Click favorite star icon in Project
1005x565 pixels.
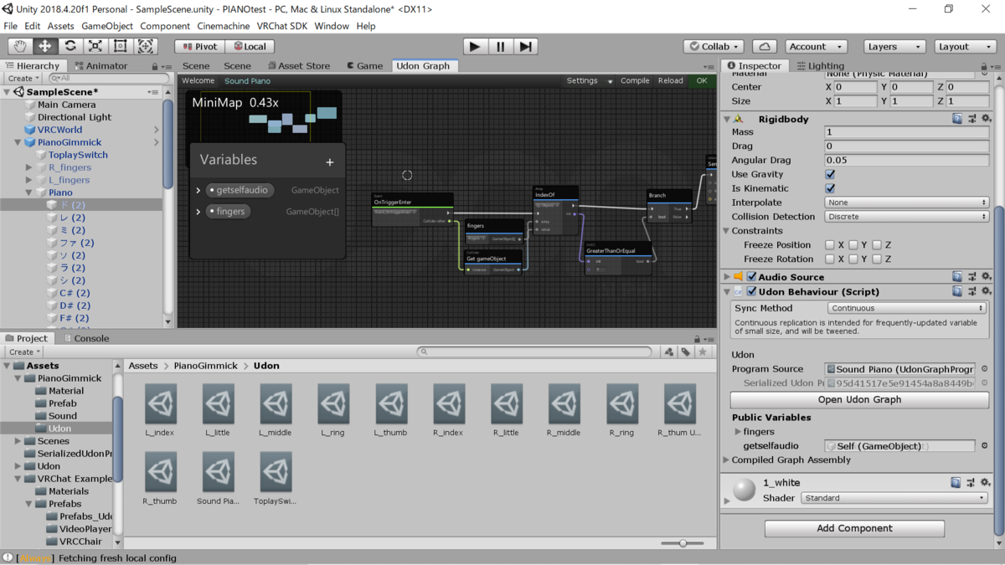(x=703, y=352)
